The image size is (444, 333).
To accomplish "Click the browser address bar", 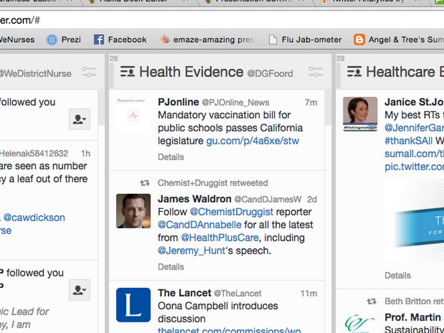I will click(217, 20).
